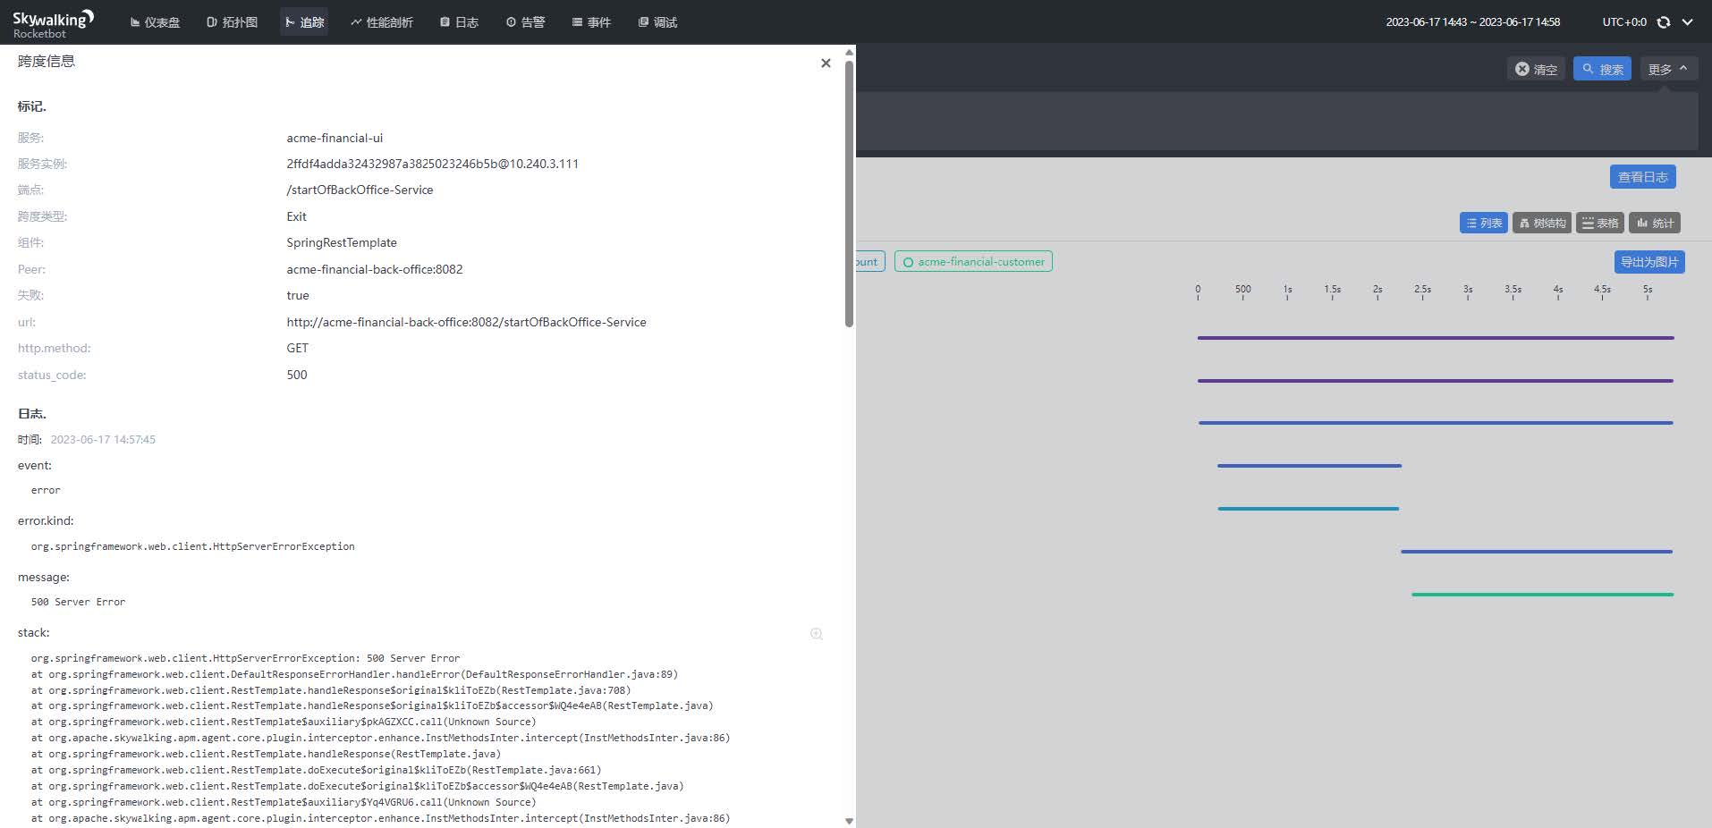Go to the 日志 log tab
This screenshot has height=828, width=1712.
point(459,22)
